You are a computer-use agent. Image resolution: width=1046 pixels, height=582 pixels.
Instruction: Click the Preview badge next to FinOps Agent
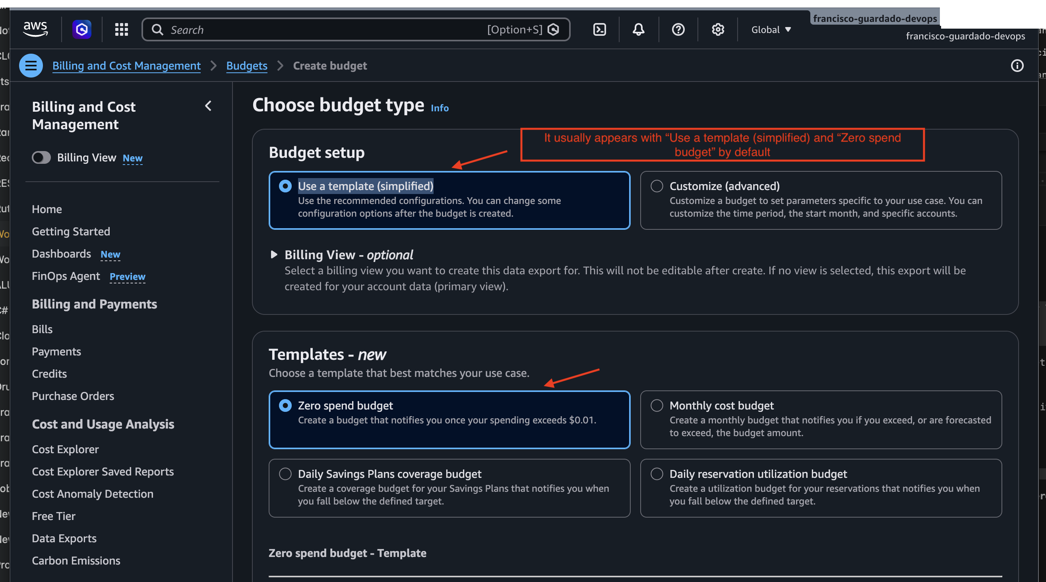[128, 277]
